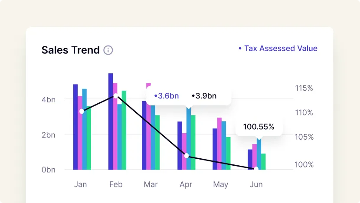360x203 pixels.
Task: Click the Sales Trend chart title
Action: point(71,50)
